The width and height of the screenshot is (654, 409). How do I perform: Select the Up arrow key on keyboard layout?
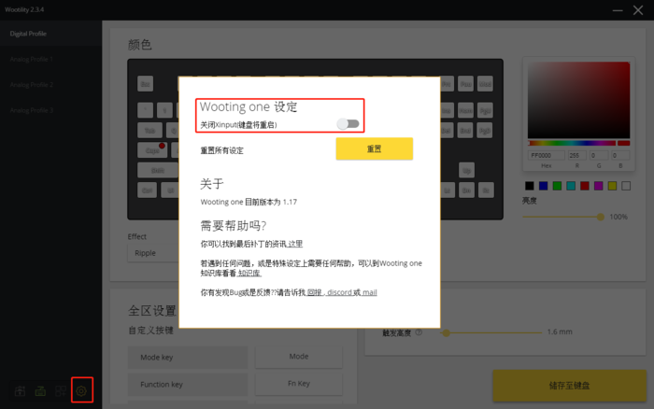coord(466,171)
